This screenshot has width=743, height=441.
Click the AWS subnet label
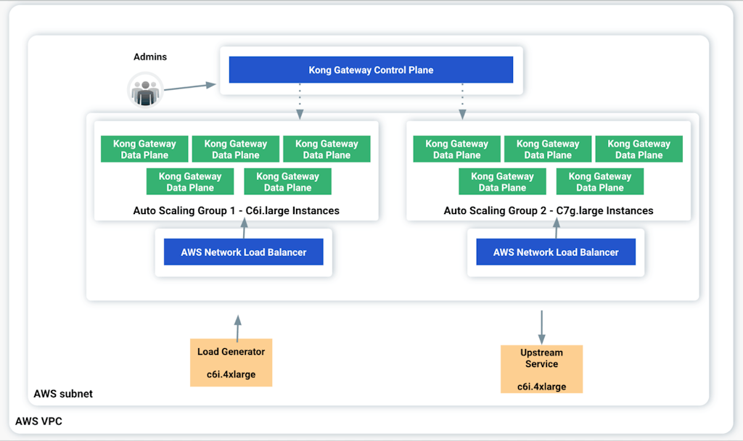pyautogui.click(x=63, y=394)
